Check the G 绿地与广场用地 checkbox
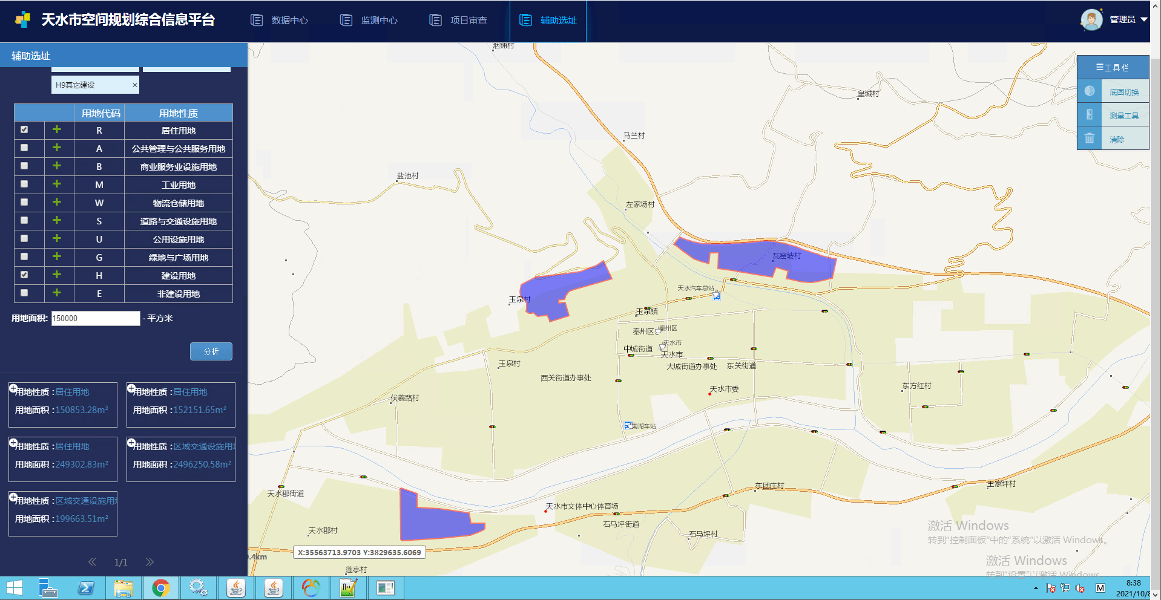Screen dimensions: 1161x600 pos(24,256)
